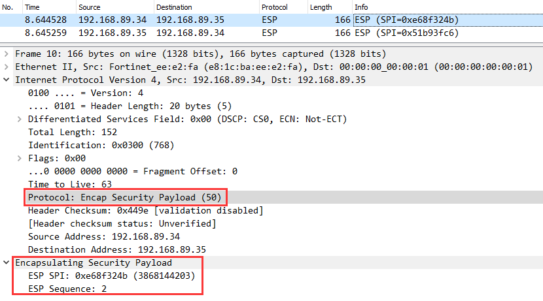
Task: Expand the Flags: 0x00 field
Action: pos(19,158)
